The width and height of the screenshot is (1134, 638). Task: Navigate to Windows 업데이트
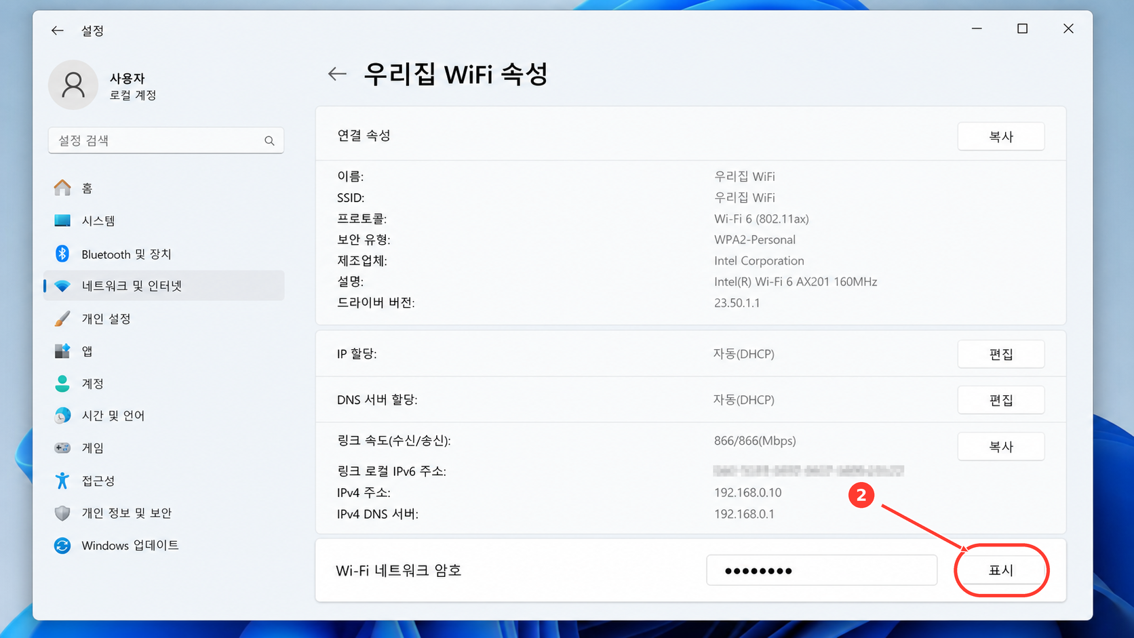(x=164, y=546)
